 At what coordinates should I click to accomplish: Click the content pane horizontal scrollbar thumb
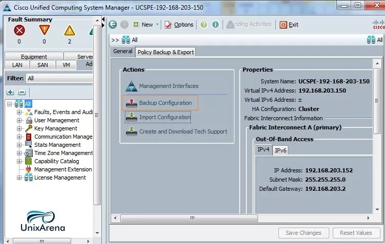189,218
